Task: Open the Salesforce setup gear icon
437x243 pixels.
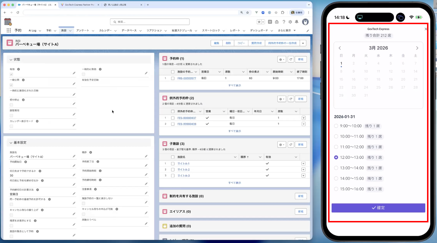Action: point(290,22)
